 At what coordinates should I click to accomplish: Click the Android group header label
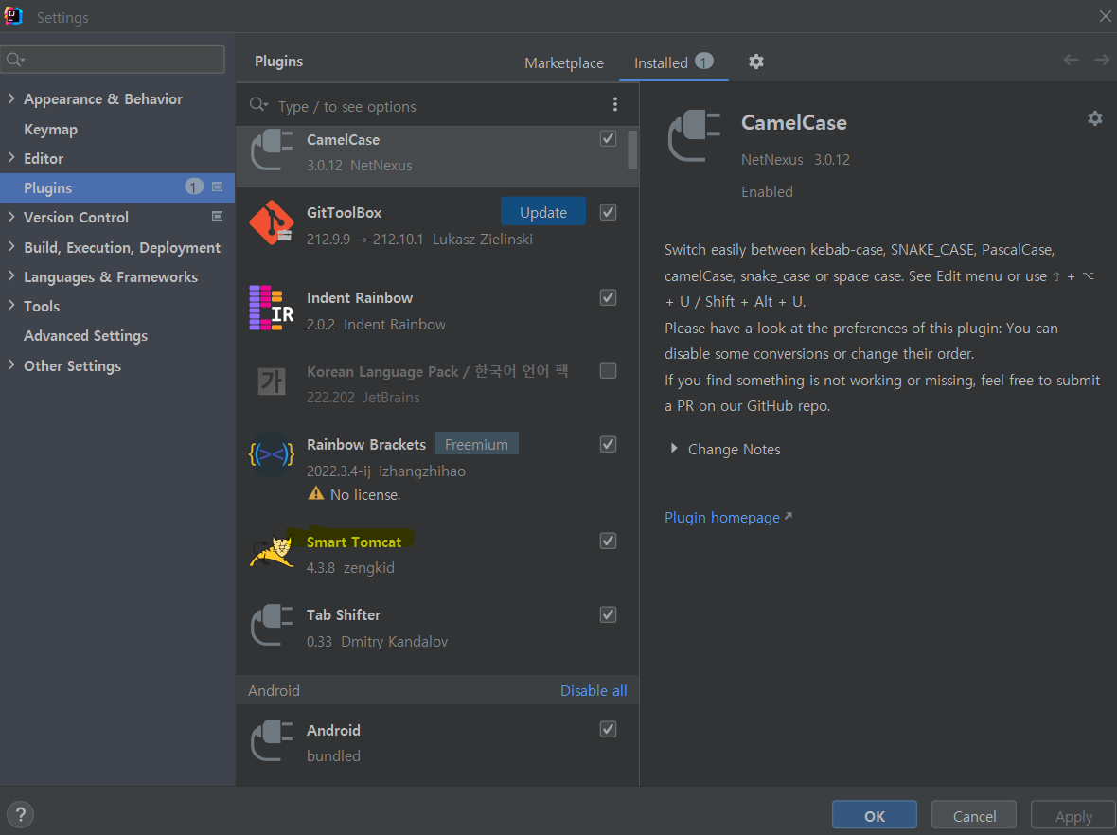pos(274,690)
